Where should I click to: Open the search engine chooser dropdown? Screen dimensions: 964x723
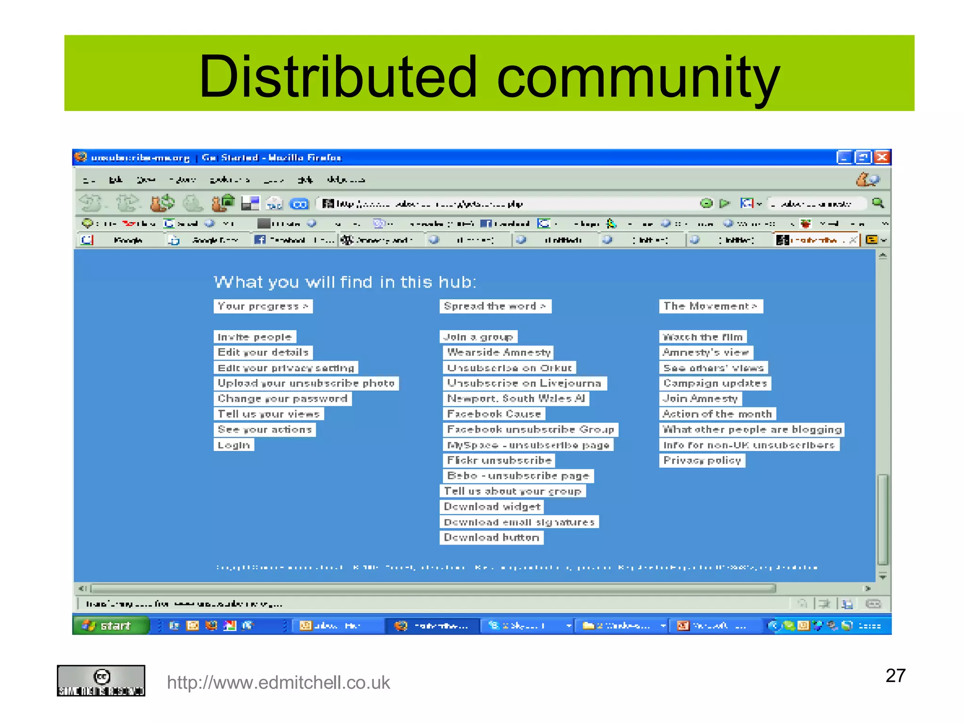click(751, 203)
